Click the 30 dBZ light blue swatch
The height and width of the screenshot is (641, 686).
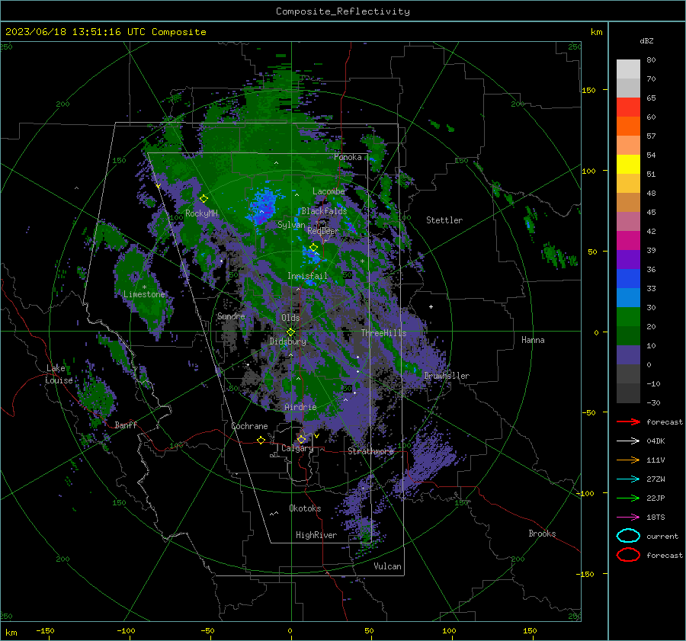coord(628,298)
